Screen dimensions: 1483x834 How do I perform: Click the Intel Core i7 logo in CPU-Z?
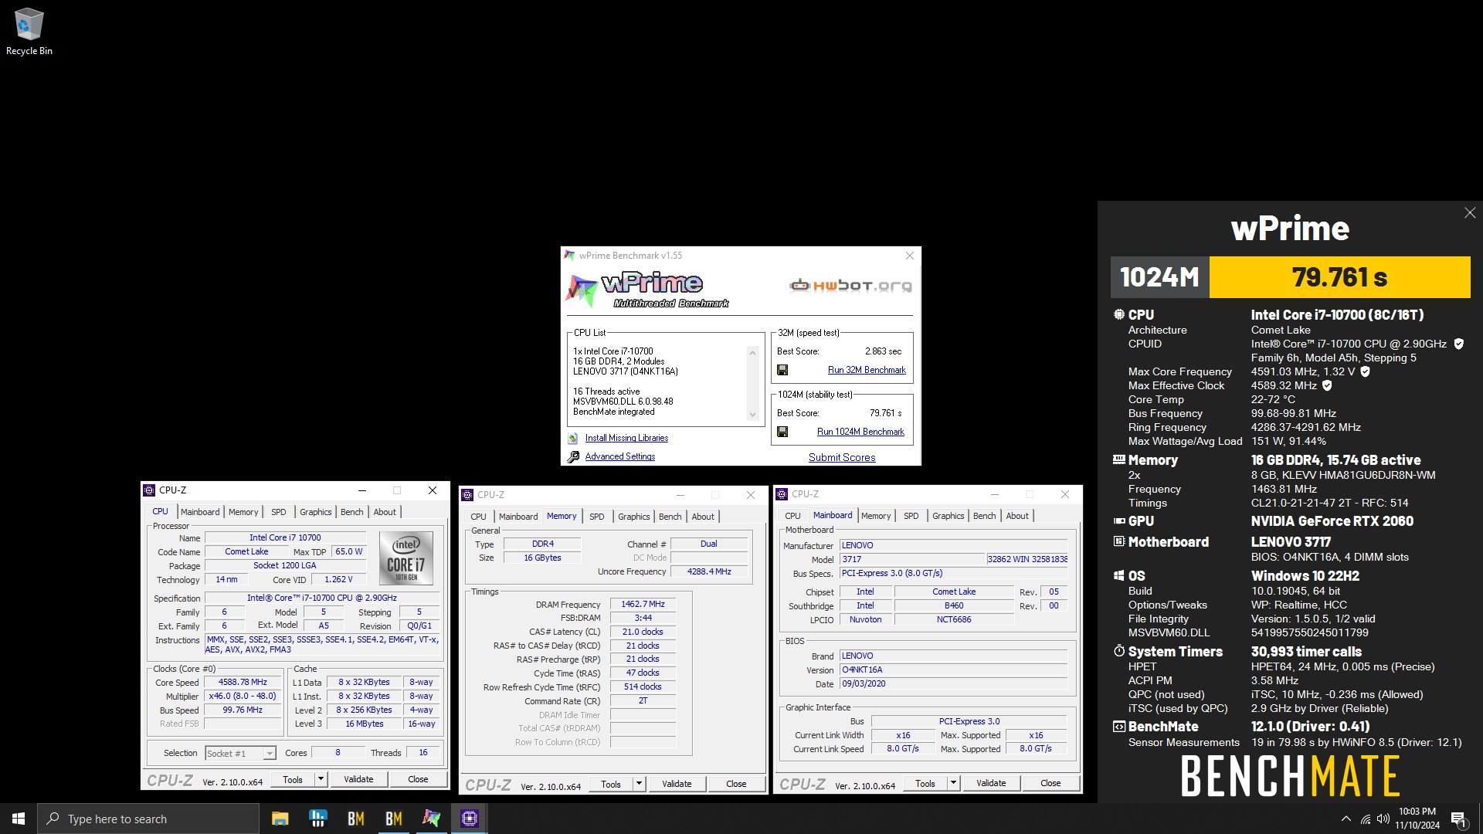pyautogui.click(x=406, y=558)
